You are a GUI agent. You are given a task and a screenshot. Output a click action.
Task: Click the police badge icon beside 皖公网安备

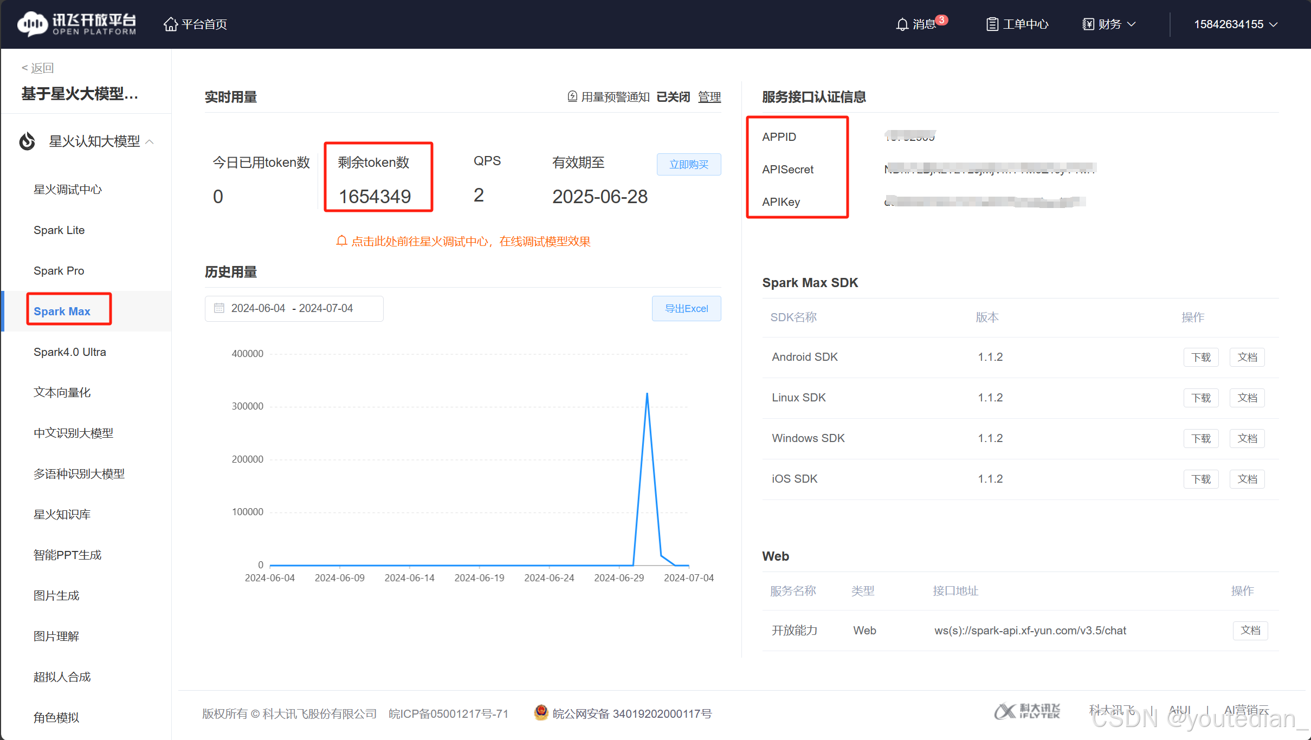540,713
